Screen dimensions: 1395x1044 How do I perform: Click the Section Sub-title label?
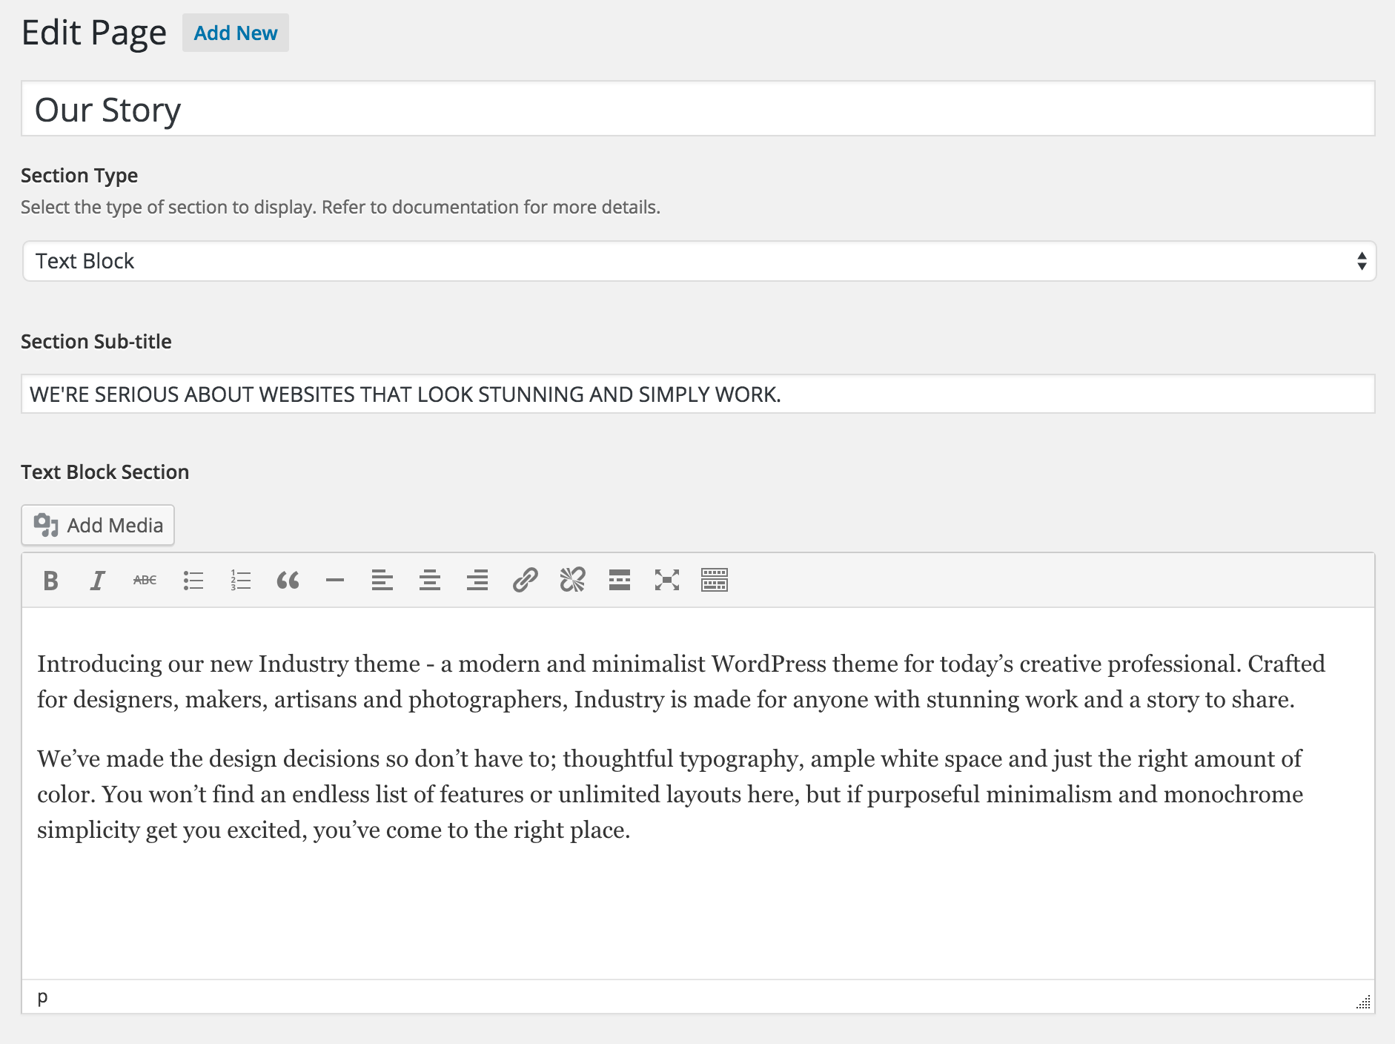coord(96,342)
